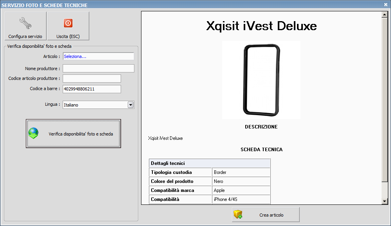This screenshot has width=391, height=226.
Task: Click the 'Colore del prodotto' cell
Action: tap(181, 181)
